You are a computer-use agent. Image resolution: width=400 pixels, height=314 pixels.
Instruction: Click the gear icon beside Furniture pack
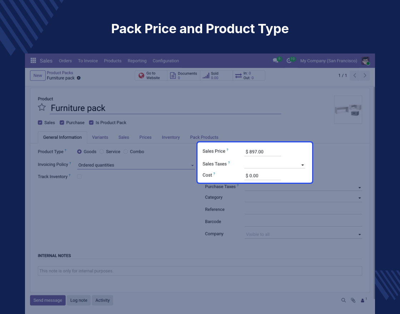(79, 78)
